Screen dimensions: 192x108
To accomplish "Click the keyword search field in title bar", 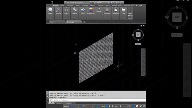I will click(78, 2).
